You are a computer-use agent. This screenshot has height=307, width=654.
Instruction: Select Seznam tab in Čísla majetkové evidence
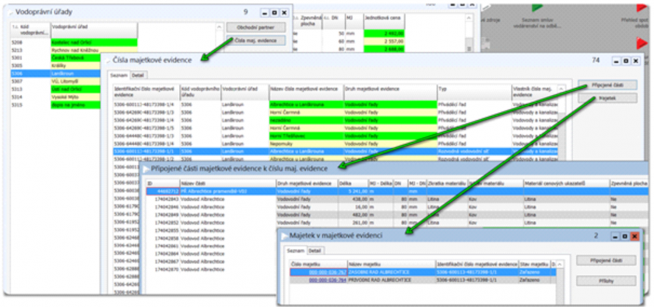[x=119, y=75]
